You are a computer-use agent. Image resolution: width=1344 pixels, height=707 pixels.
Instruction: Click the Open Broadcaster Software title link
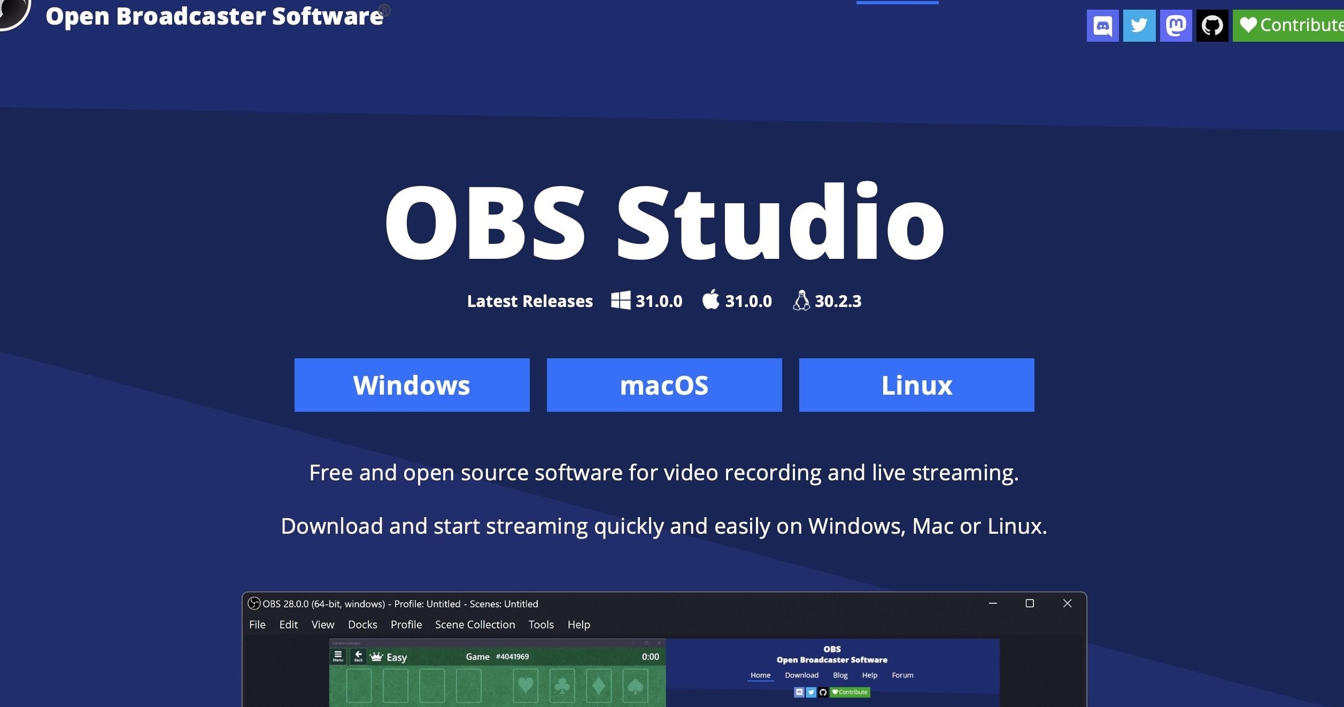point(214,16)
